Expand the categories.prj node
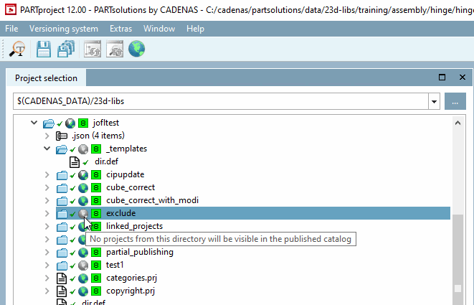Image resolution: width=474 pixels, height=305 pixels. click(47, 278)
